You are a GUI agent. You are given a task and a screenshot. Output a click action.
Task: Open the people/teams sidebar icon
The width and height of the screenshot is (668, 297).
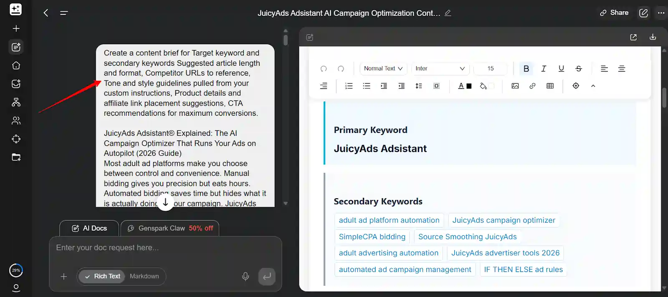point(16,120)
